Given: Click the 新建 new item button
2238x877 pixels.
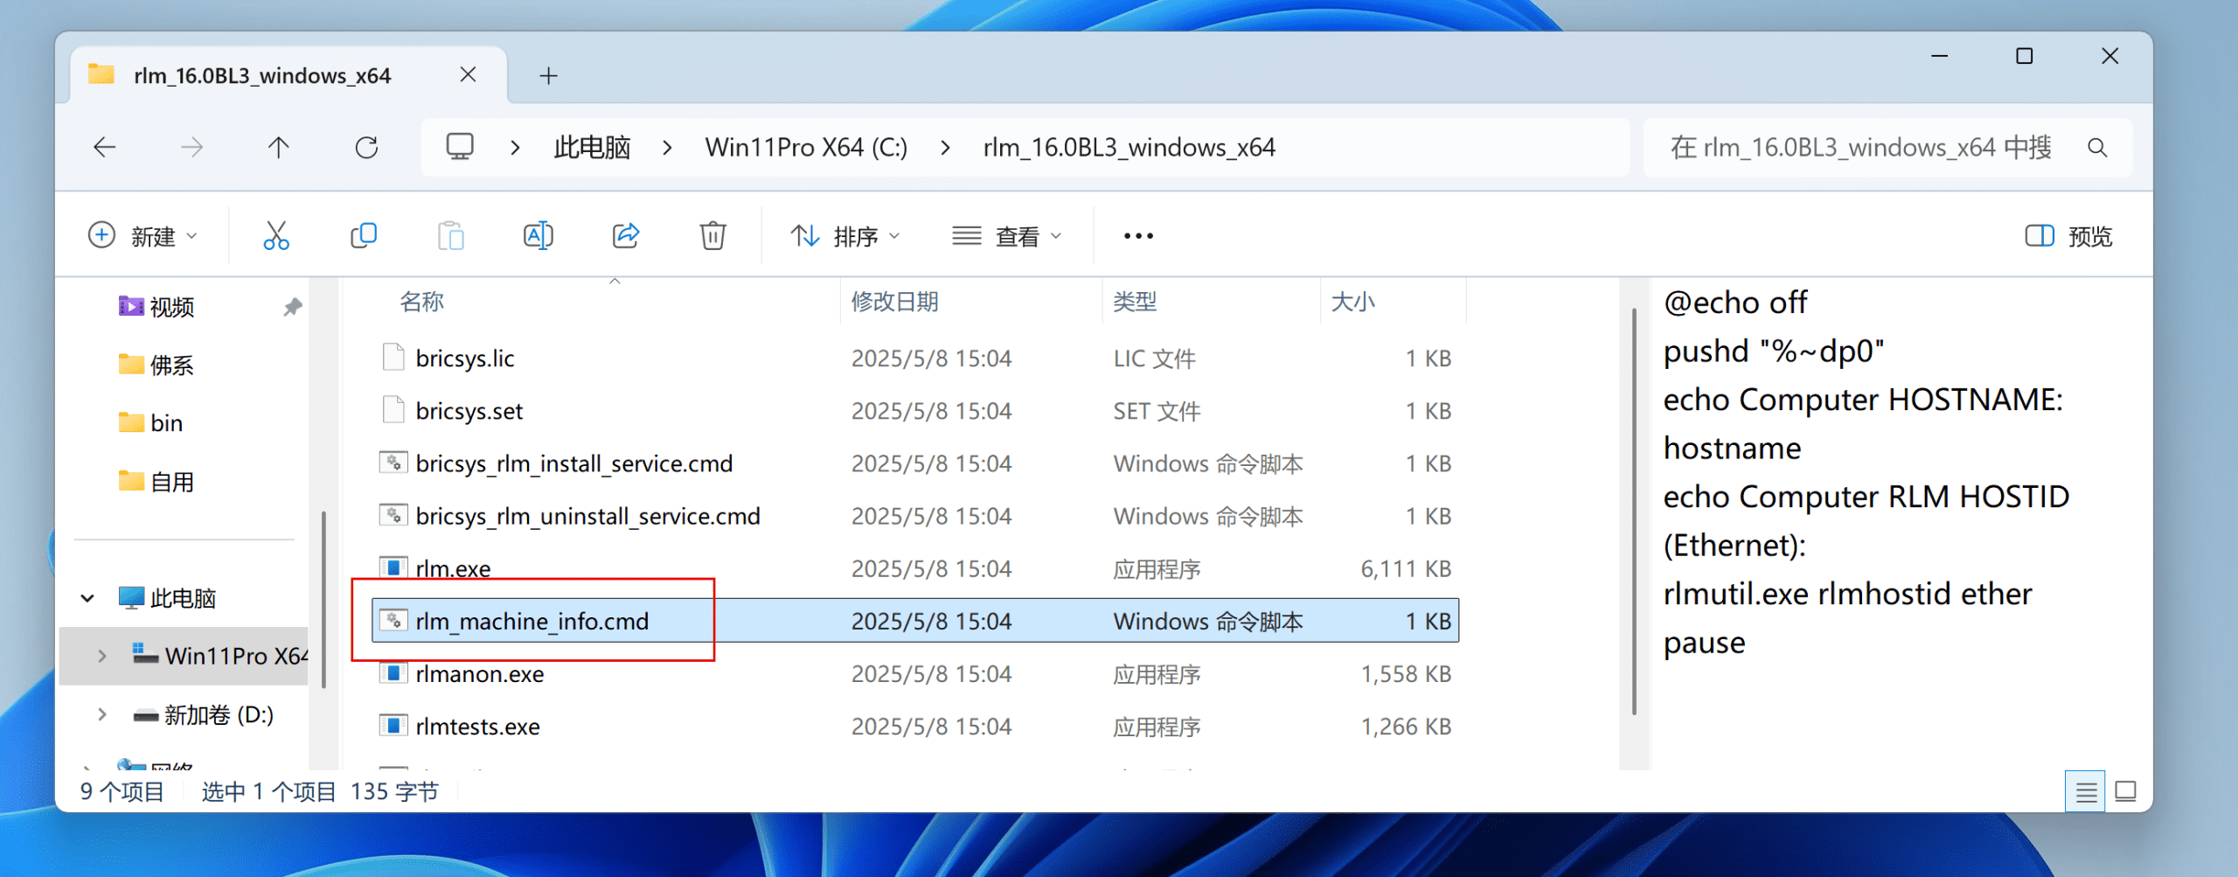Looking at the screenshot, I should (x=143, y=236).
